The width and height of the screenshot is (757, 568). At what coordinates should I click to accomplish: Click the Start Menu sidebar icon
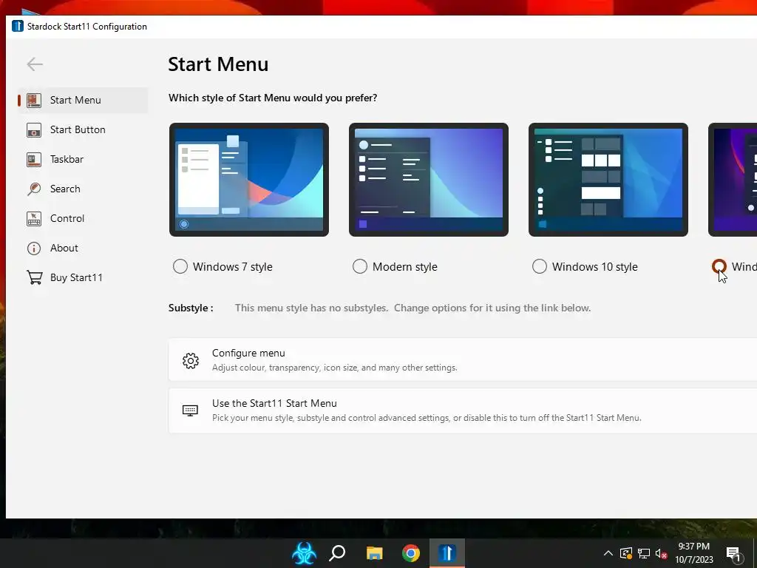coord(34,100)
